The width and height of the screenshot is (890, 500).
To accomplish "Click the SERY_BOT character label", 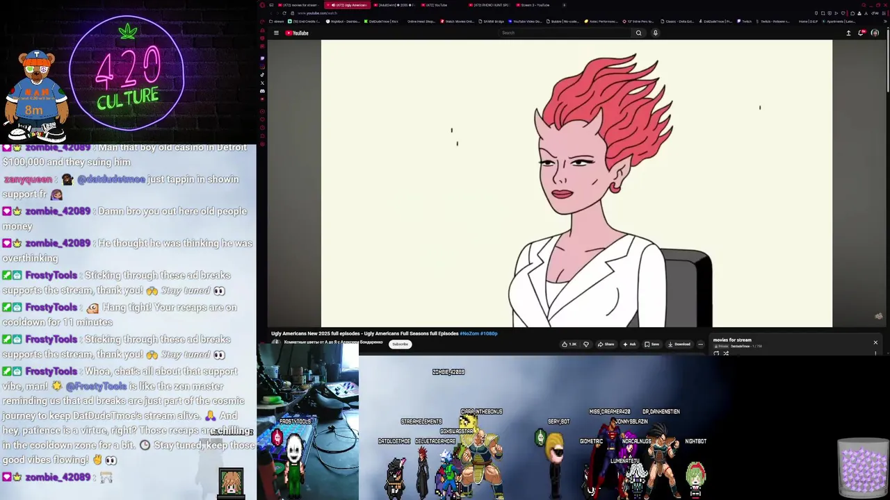I will point(558,422).
